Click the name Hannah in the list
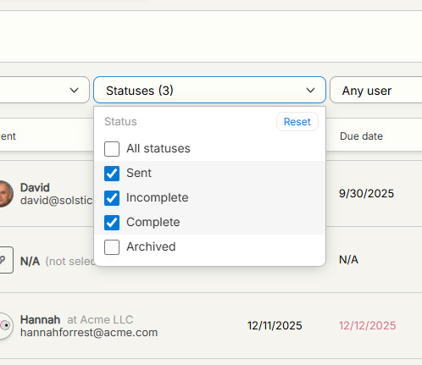The width and height of the screenshot is (422, 365). pos(40,320)
